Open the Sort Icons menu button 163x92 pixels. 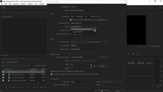coord(28,87)
